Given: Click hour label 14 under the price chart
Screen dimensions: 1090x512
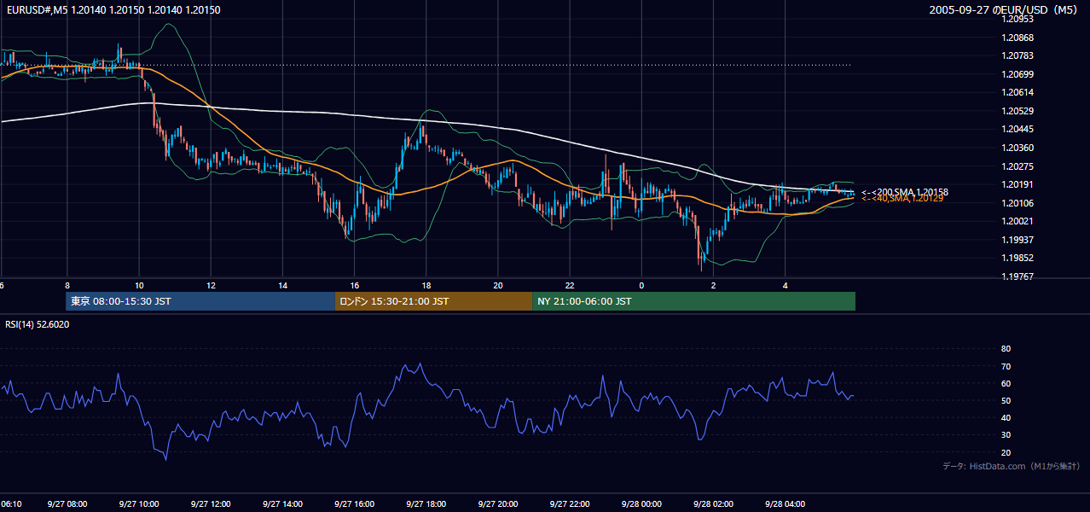Looking at the screenshot, I should [282, 286].
